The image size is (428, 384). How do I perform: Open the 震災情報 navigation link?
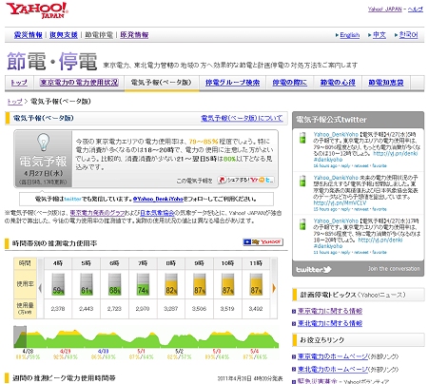[29, 35]
